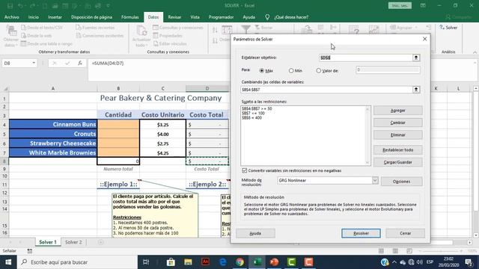Click the Obtener datos icon
The width and height of the screenshot is (479, 269).
(11, 31)
